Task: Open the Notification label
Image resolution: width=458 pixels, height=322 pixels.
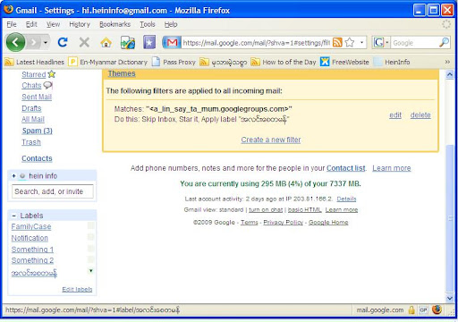Action: pyautogui.click(x=30, y=238)
